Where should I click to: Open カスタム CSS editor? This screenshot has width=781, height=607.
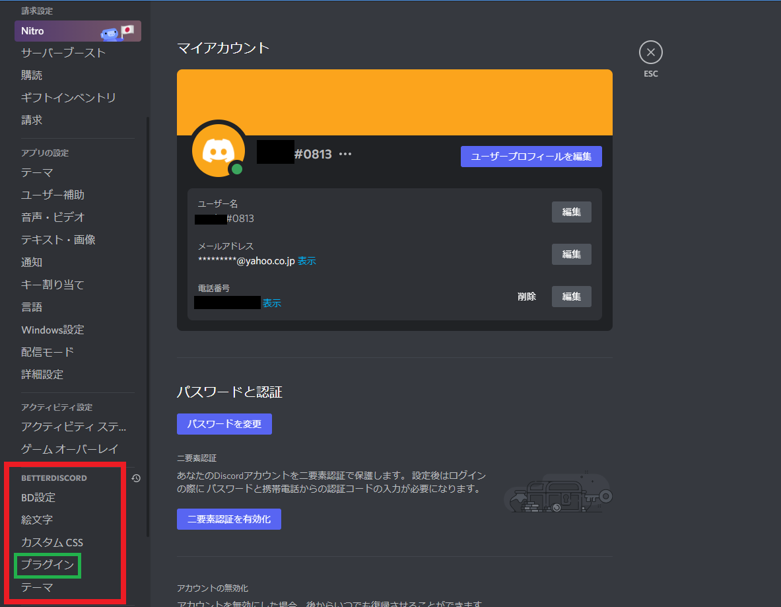(51, 542)
